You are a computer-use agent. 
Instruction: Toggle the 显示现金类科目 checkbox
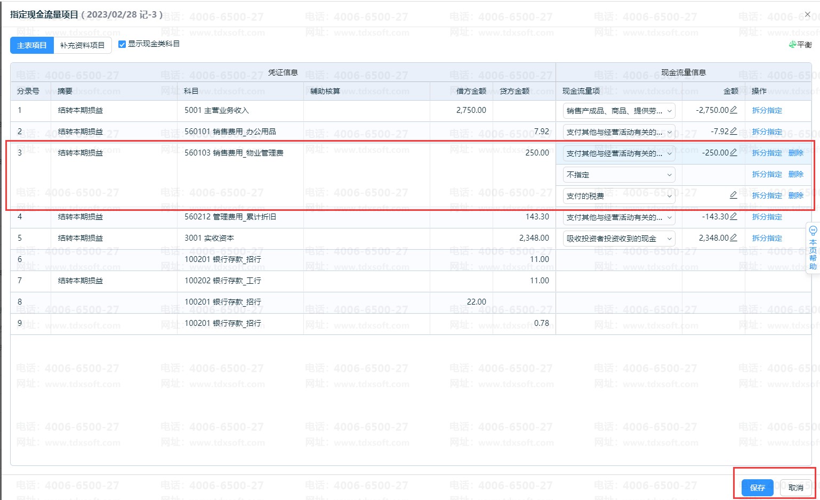pyautogui.click(x=122, y=44)
